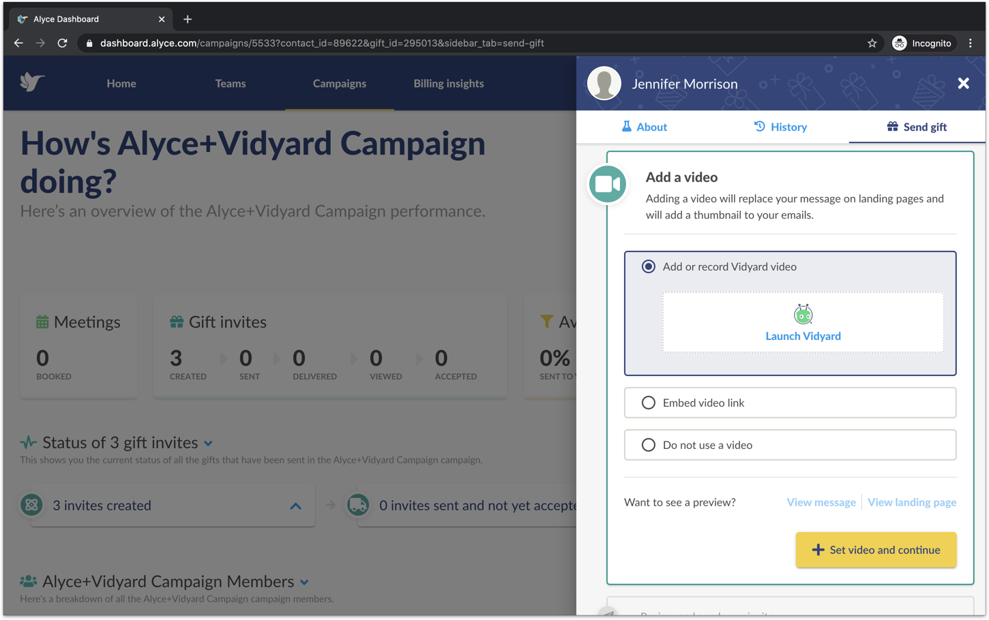The width and height of the screenshot is (989, 620).
Task: Open Chrome three-dot menu
Action: 971,43
